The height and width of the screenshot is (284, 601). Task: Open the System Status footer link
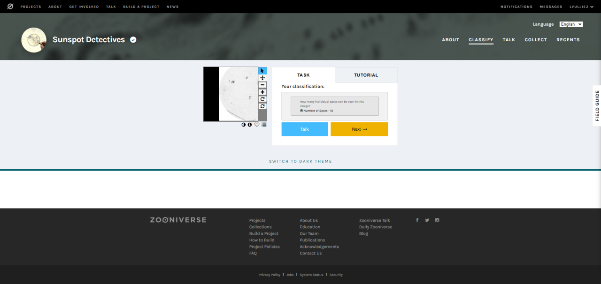pos(312,275)
